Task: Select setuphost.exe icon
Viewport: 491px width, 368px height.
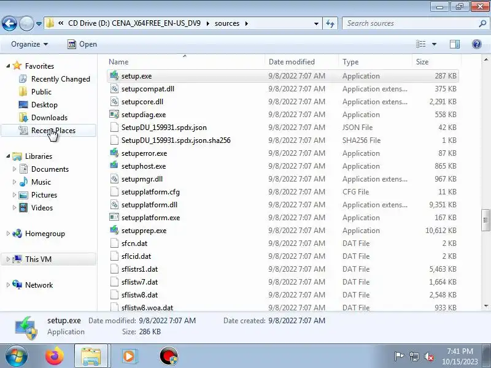Action: [114, 166]
